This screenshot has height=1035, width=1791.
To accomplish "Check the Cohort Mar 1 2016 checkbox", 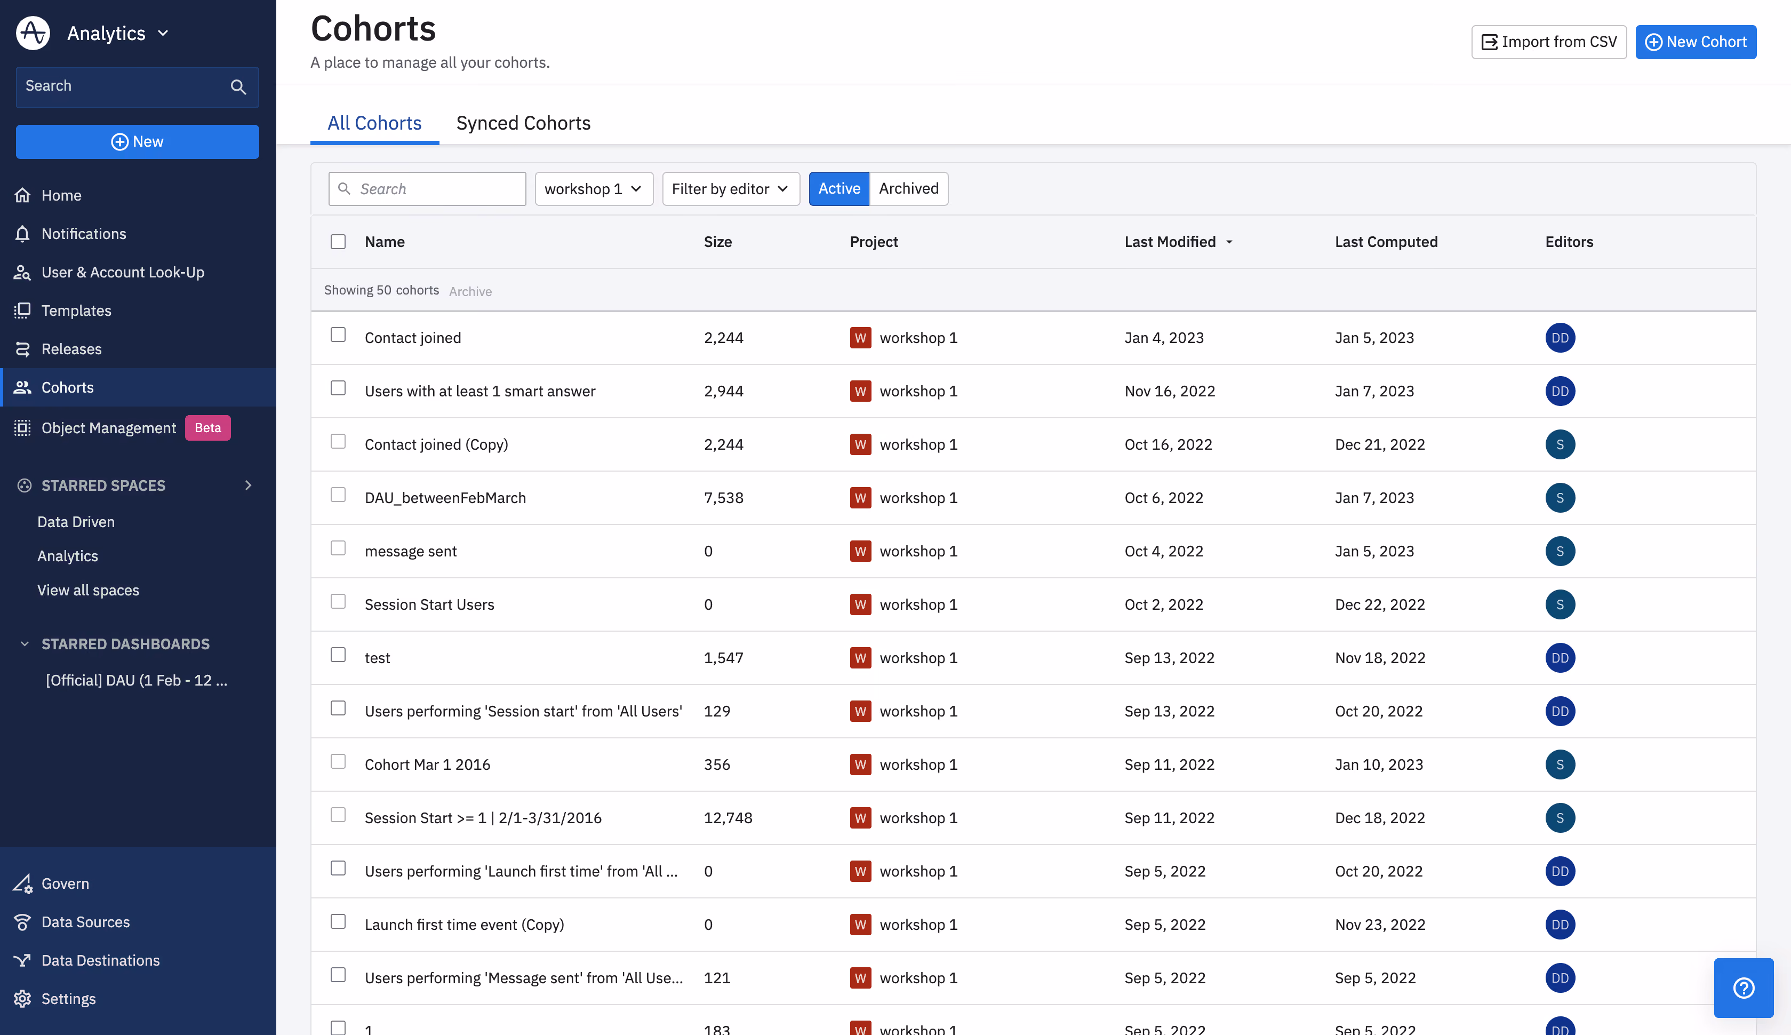I will 338,761.
